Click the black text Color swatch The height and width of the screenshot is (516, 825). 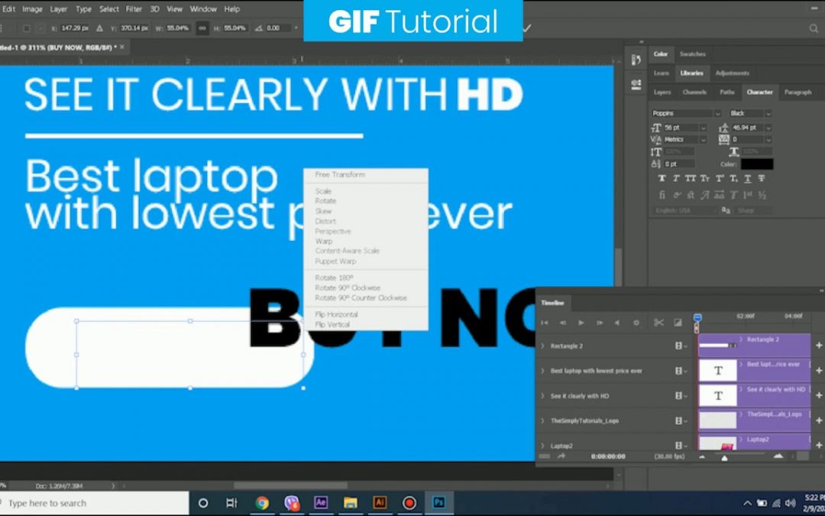point(757,164)
